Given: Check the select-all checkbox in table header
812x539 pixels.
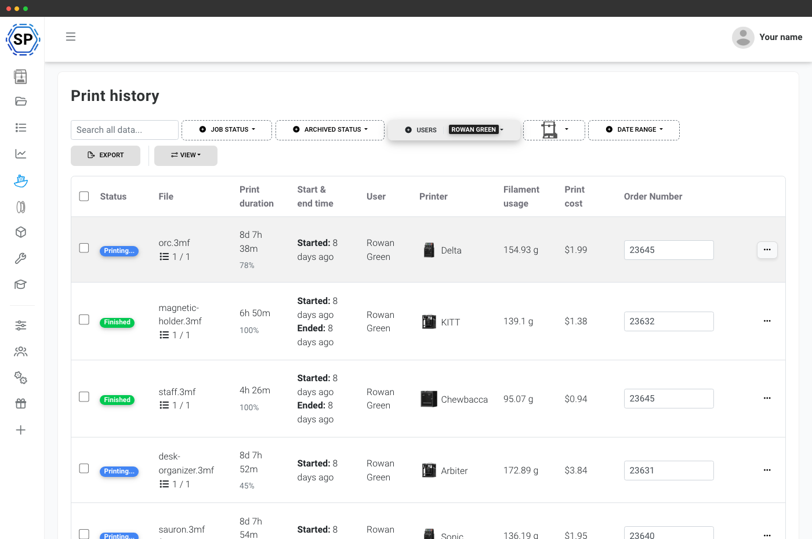Looking at the screenshot, I should coord(84,196).
